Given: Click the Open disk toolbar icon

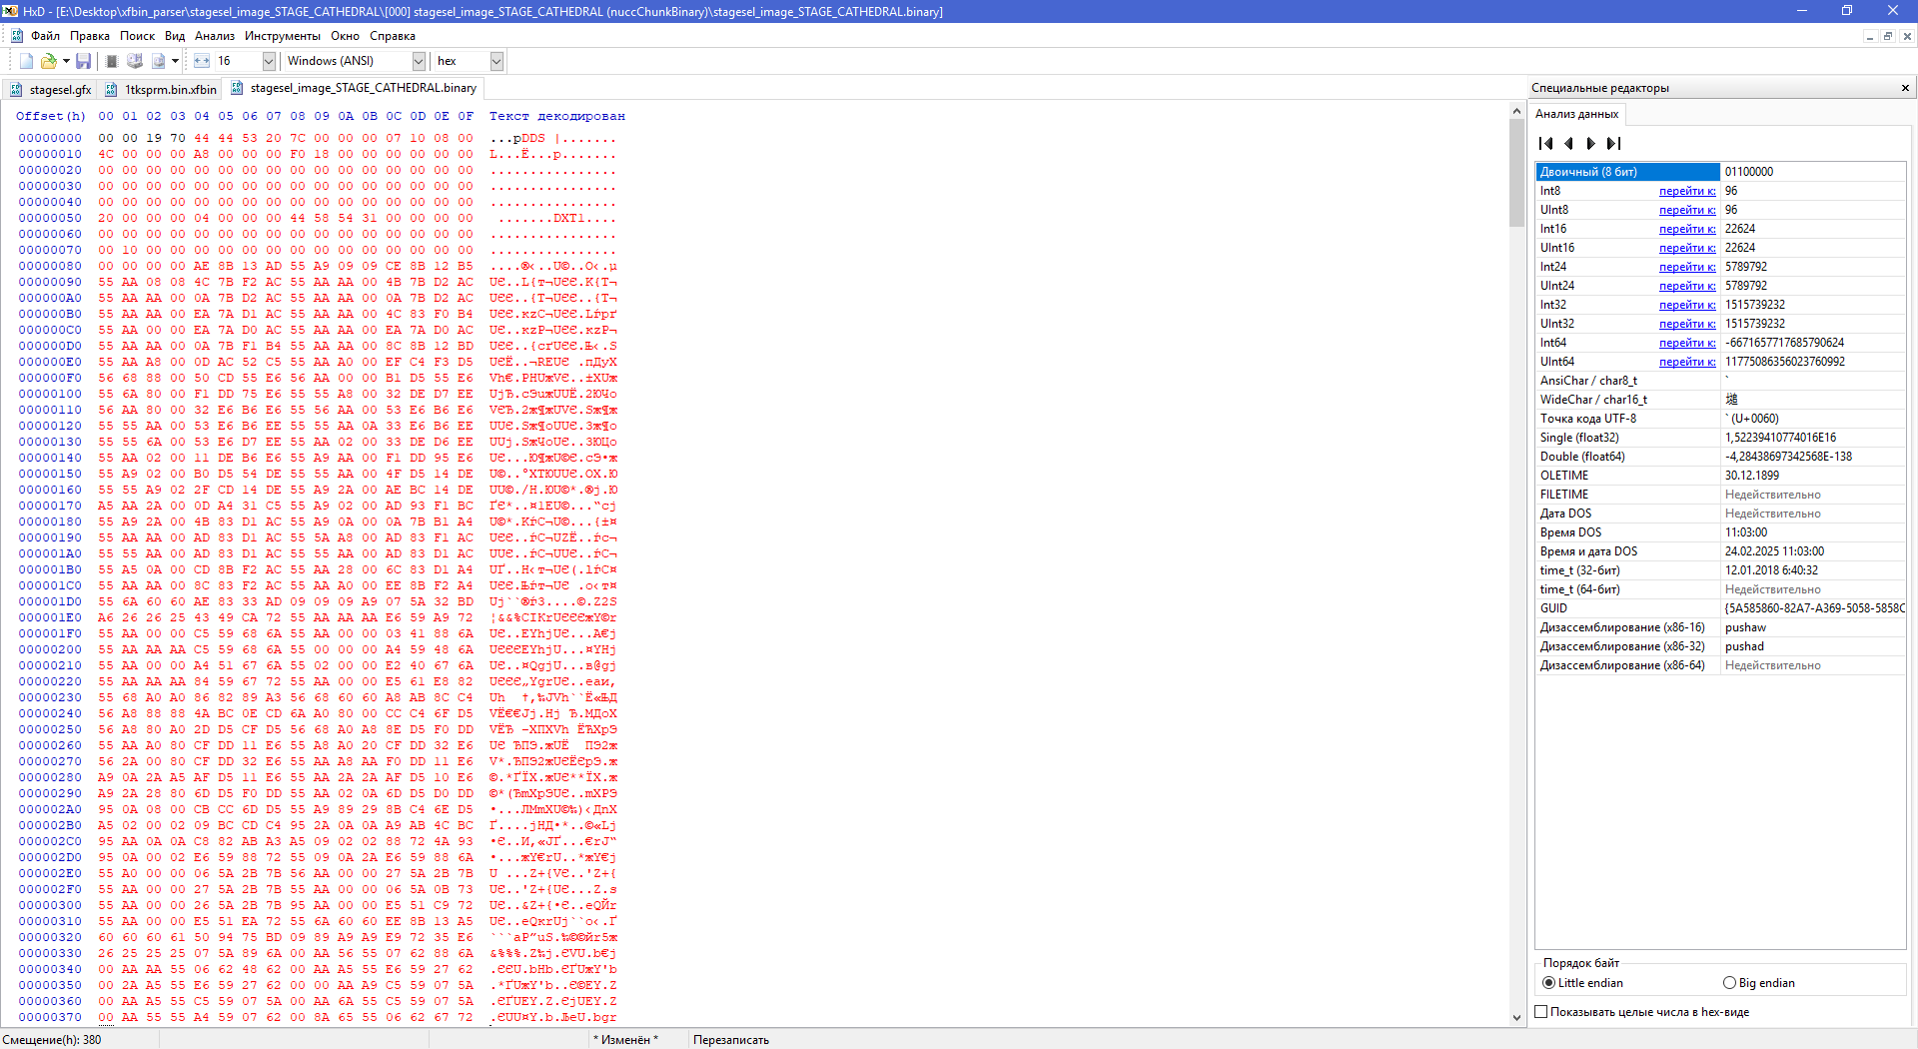Looking at the screenshot, I should [x=135, y=61].
